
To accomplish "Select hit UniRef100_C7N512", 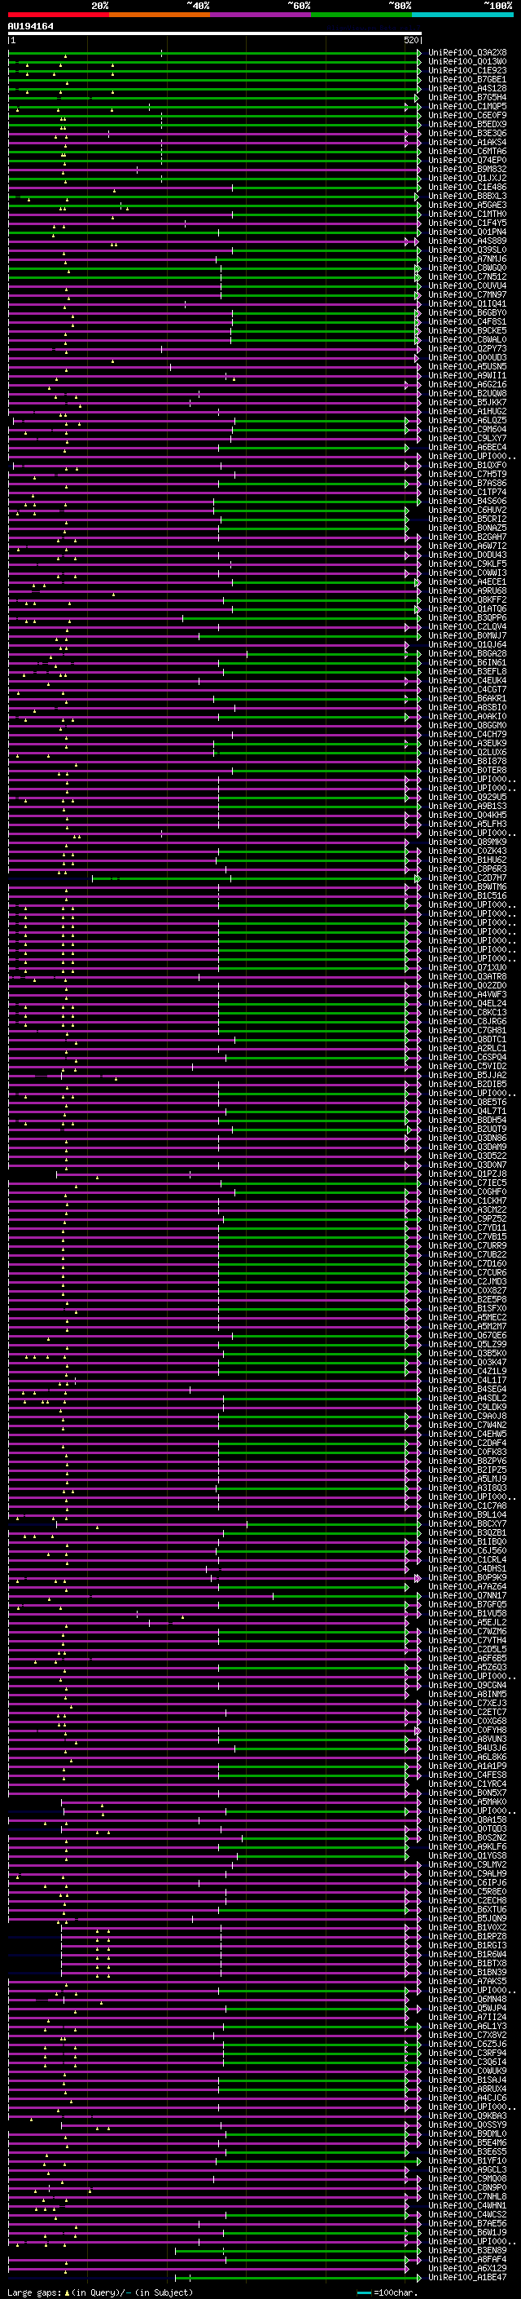I will [x=466, y=276].
